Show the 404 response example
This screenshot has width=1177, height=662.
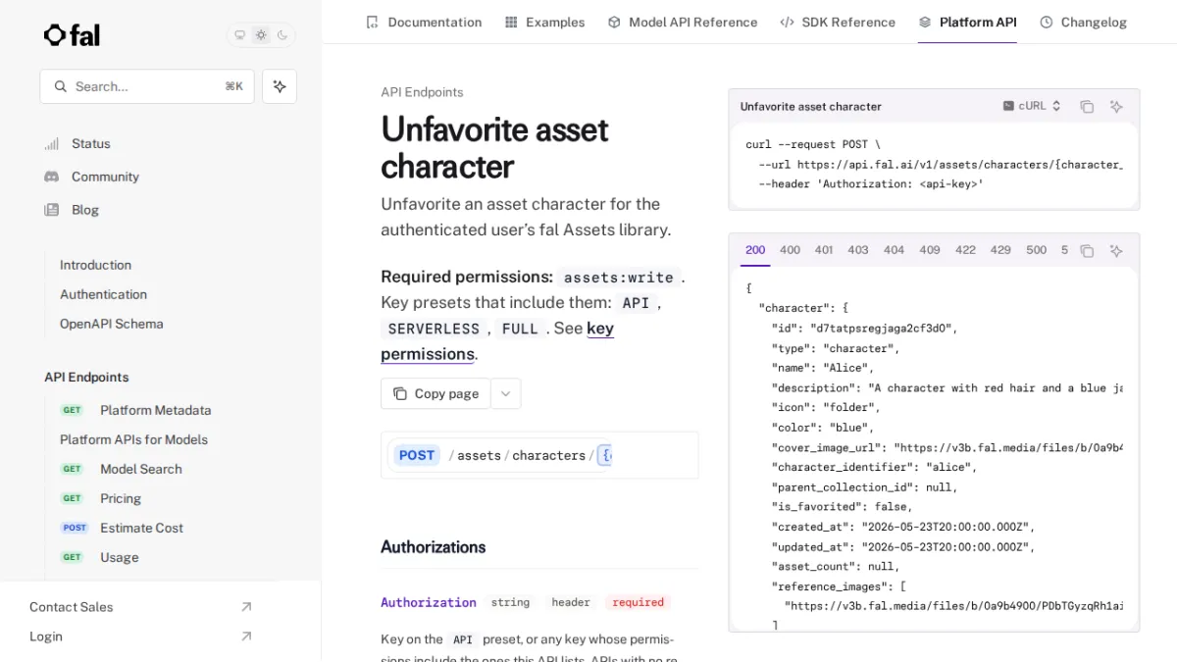(x=894, y=250)
